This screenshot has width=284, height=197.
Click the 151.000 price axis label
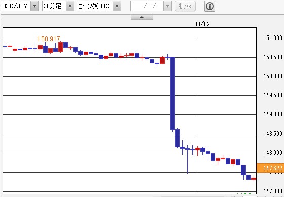pos(273,38)
